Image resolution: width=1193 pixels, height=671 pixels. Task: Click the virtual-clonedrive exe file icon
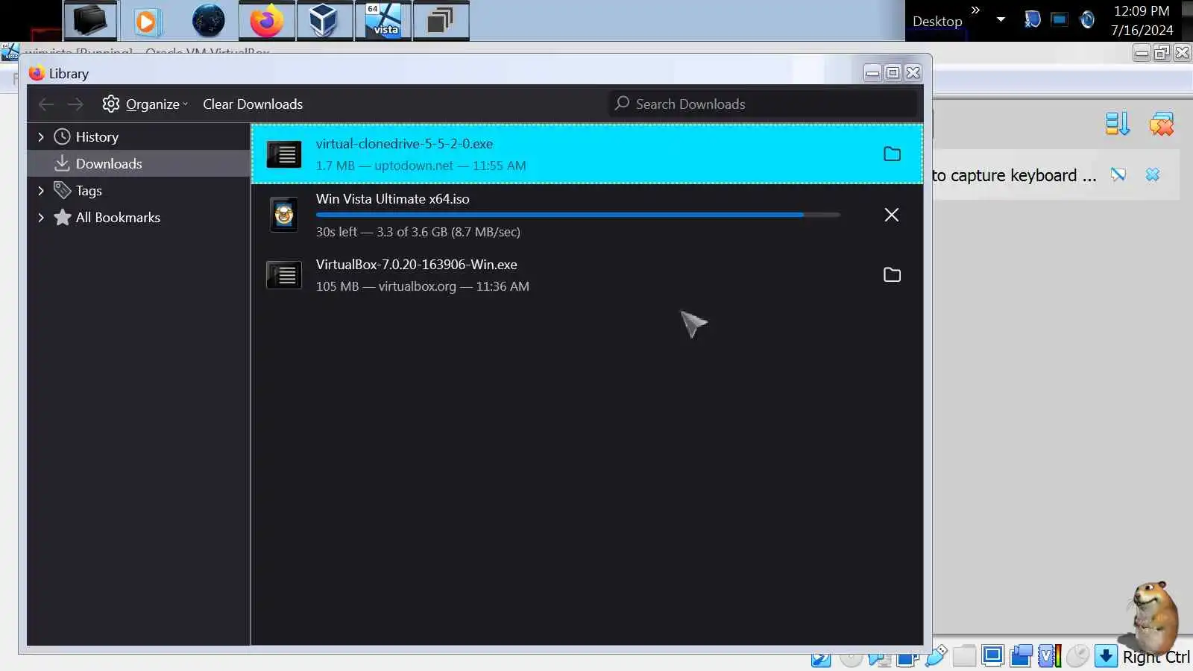[x=284, y=154]
